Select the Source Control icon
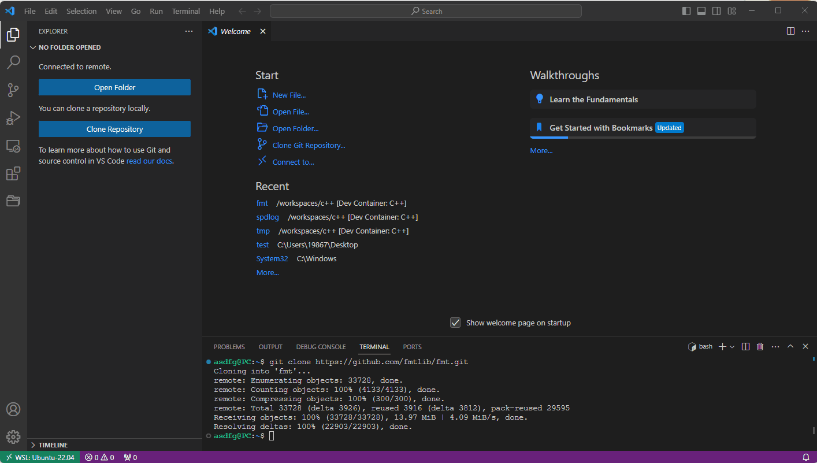Viewport: 817px width, 463px height. (13, 90)
